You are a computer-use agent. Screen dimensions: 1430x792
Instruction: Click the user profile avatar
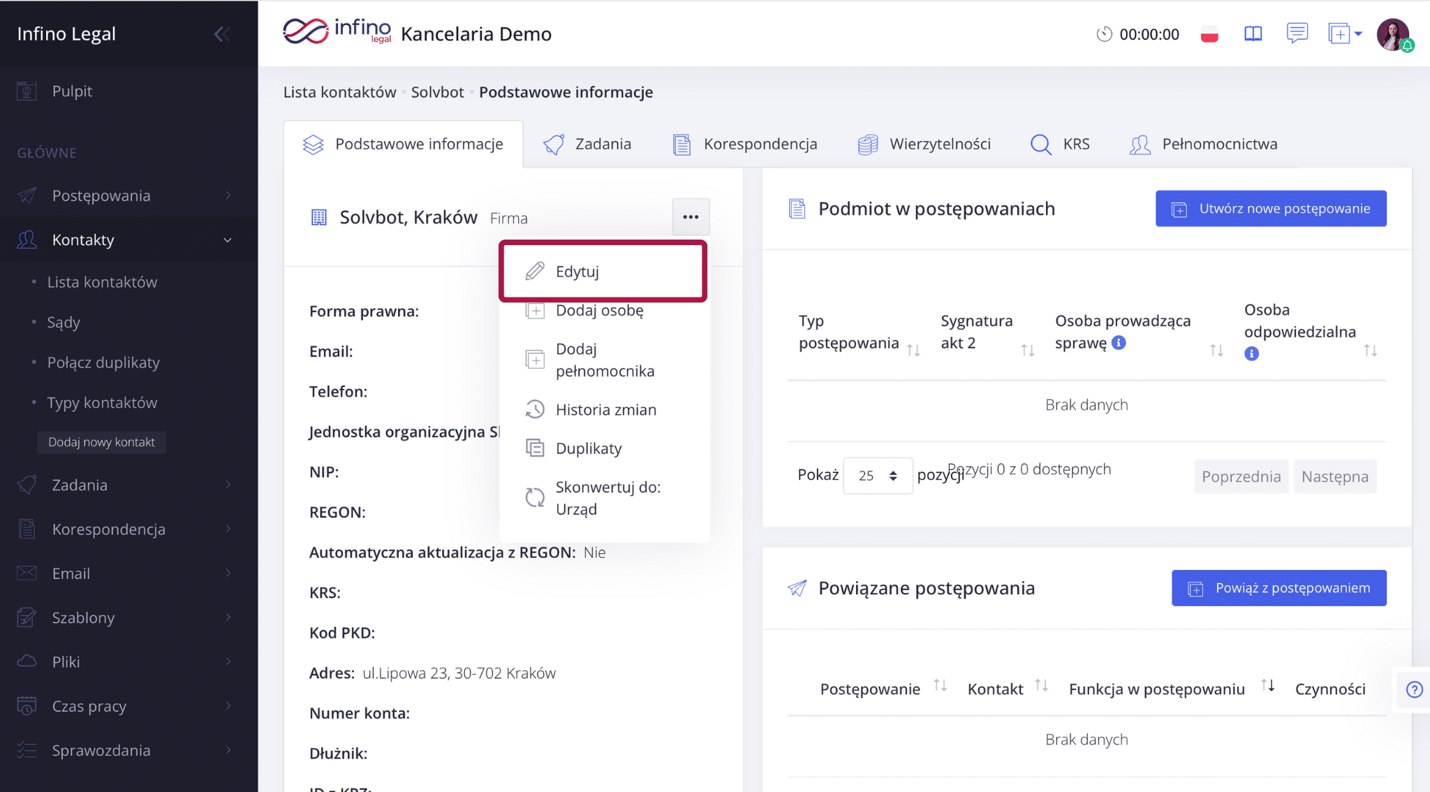coord(1393,34)
